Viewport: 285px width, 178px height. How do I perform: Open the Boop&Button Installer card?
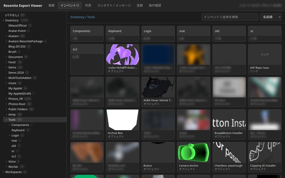coord(229,125)
